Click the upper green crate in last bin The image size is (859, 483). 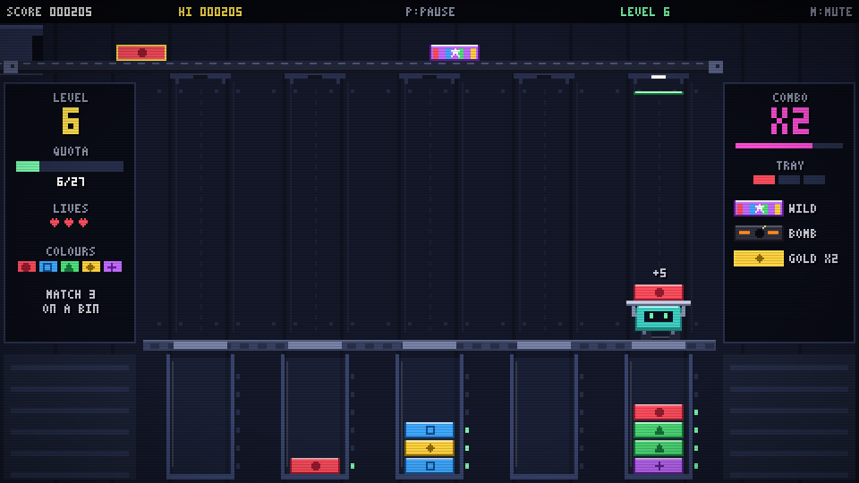pos(659,430)
